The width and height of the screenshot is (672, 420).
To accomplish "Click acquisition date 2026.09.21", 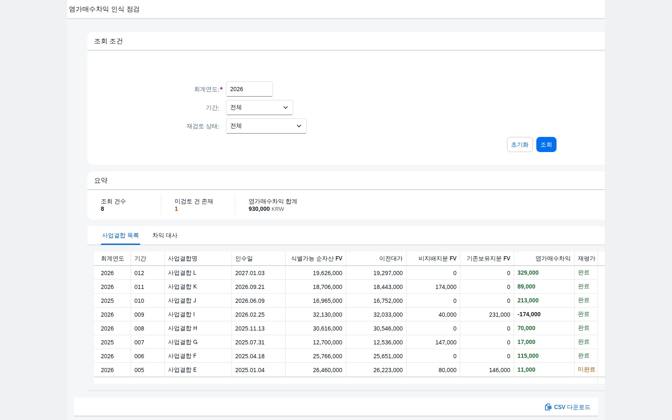I will (x=250, y=287).
